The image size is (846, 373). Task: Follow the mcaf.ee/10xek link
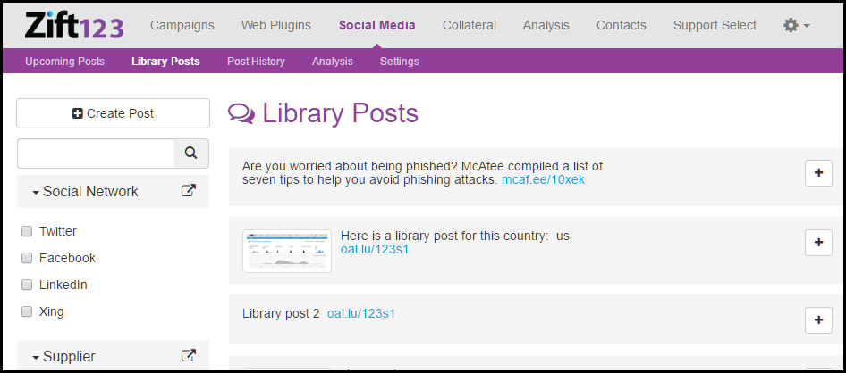[x=543, y=179]
